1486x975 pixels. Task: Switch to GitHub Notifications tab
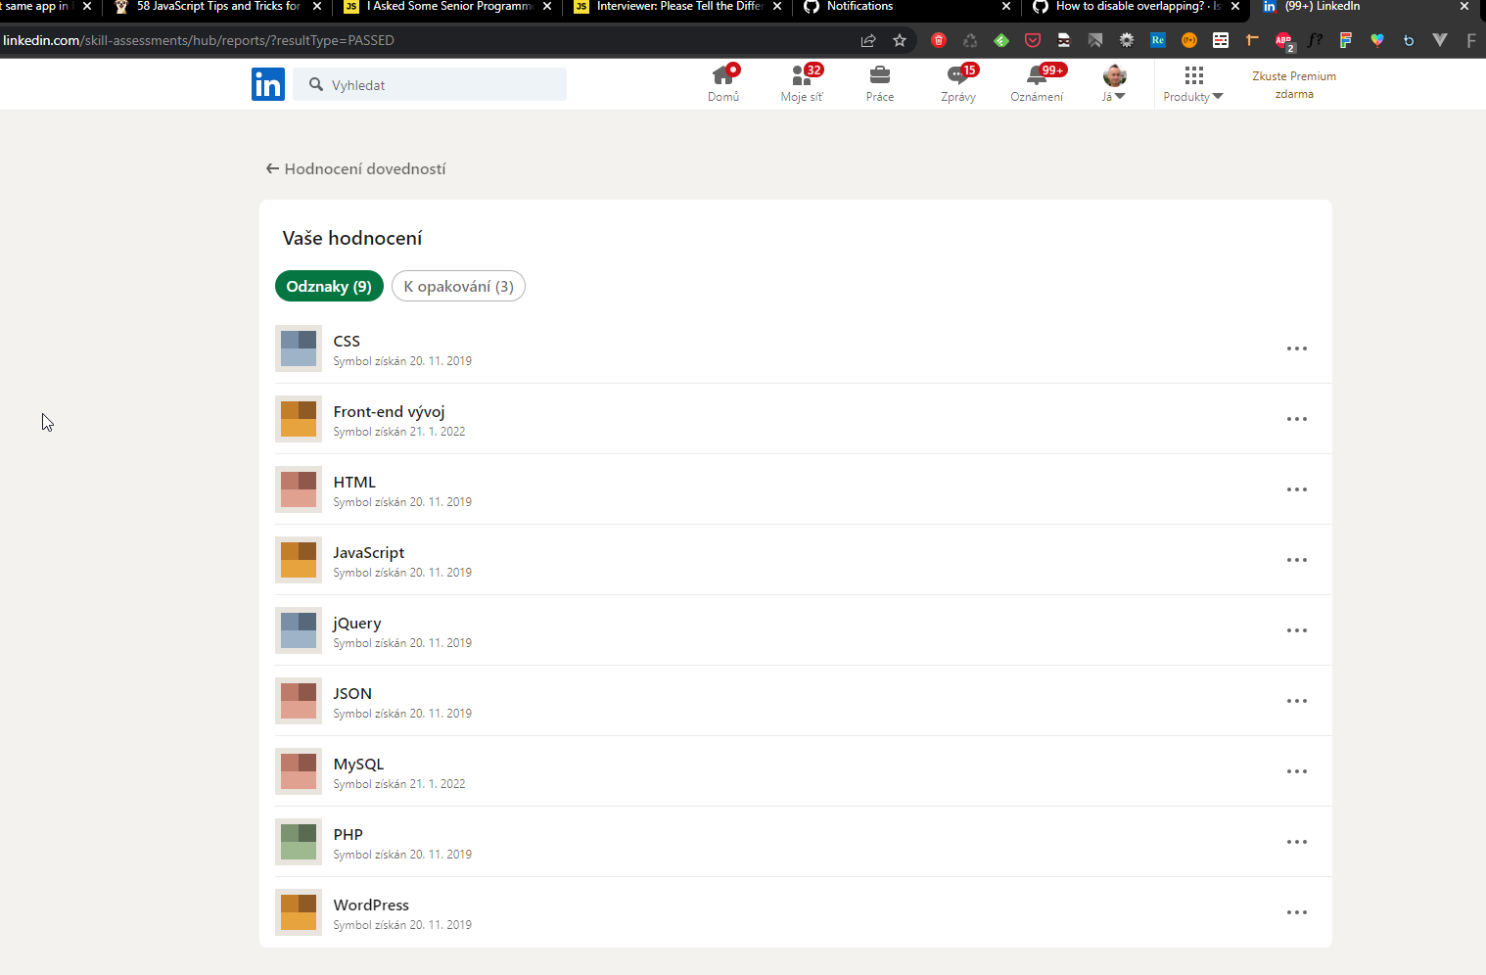(906, 7)
